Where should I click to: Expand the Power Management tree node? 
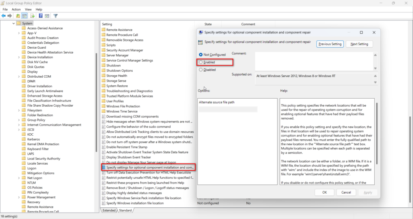point(19,197)
